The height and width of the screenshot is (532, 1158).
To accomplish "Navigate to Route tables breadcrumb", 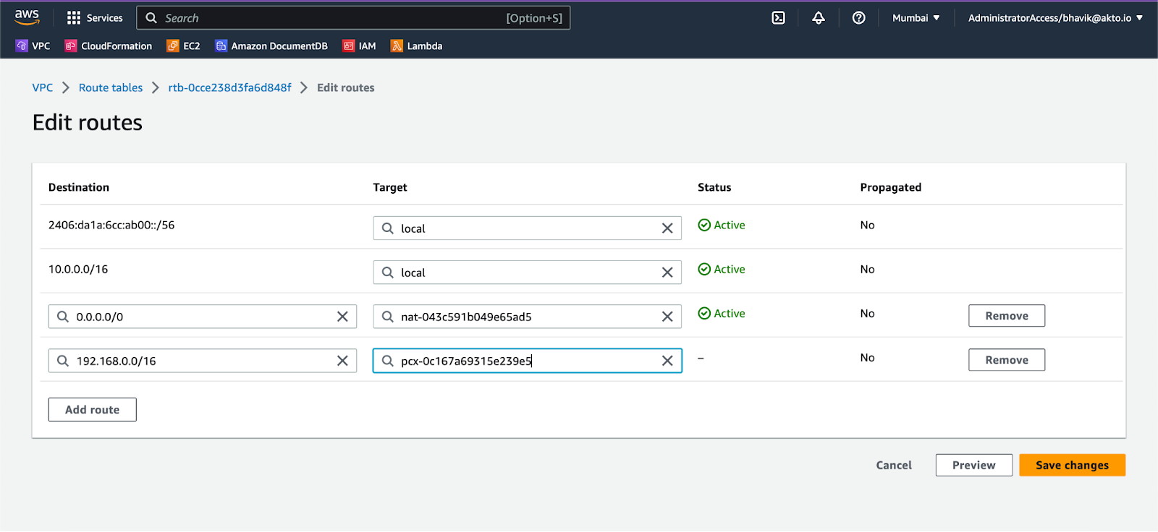I will (111, 87).
